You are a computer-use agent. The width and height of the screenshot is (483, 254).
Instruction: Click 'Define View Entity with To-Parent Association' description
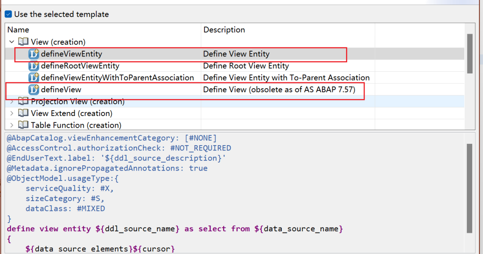[286, 78]
